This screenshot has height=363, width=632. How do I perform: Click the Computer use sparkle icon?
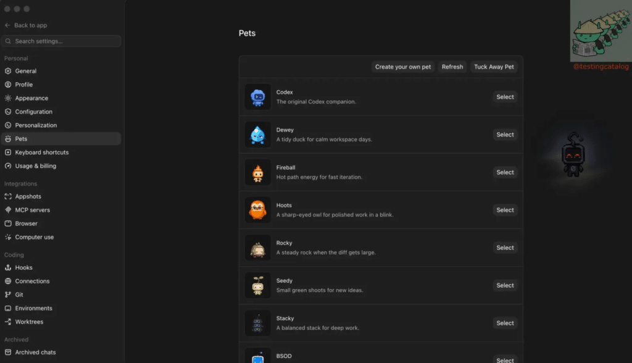(x=8, y=237)
